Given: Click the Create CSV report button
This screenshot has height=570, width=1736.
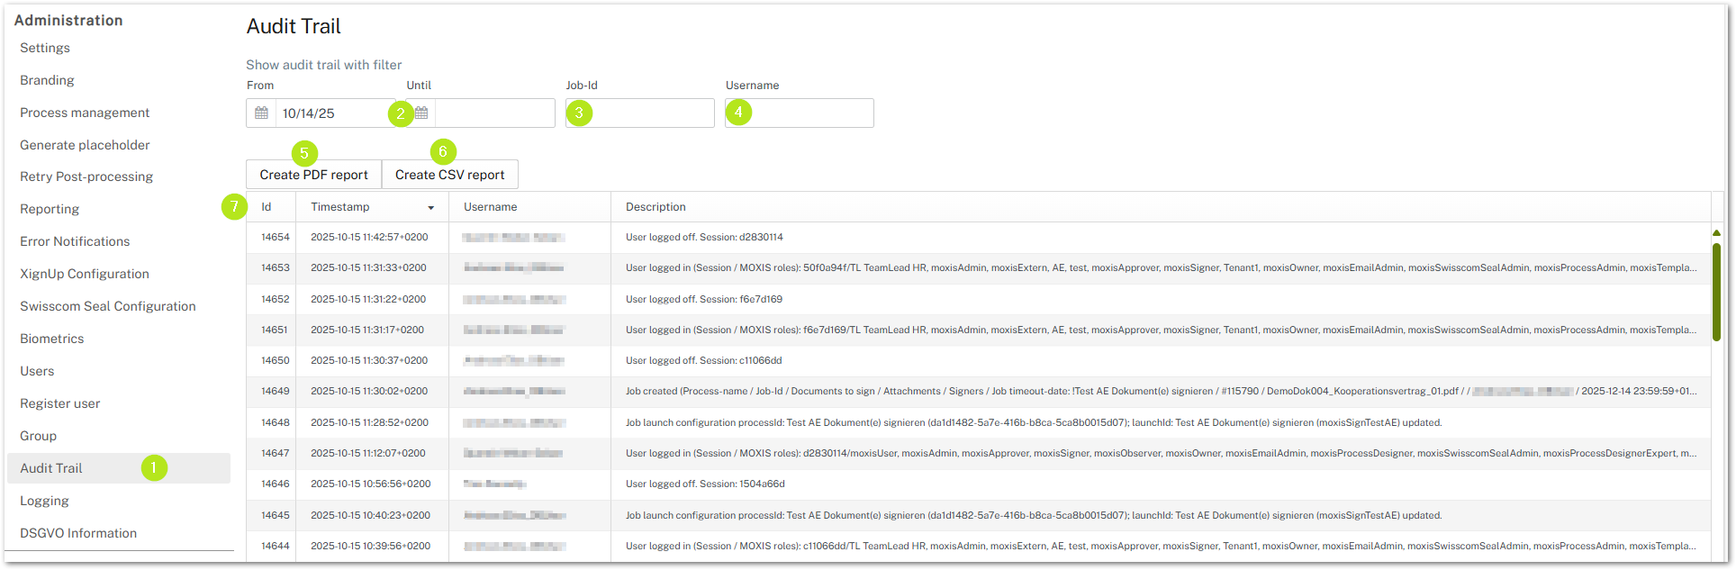Looking at the screenshot, I should point(449,175).
